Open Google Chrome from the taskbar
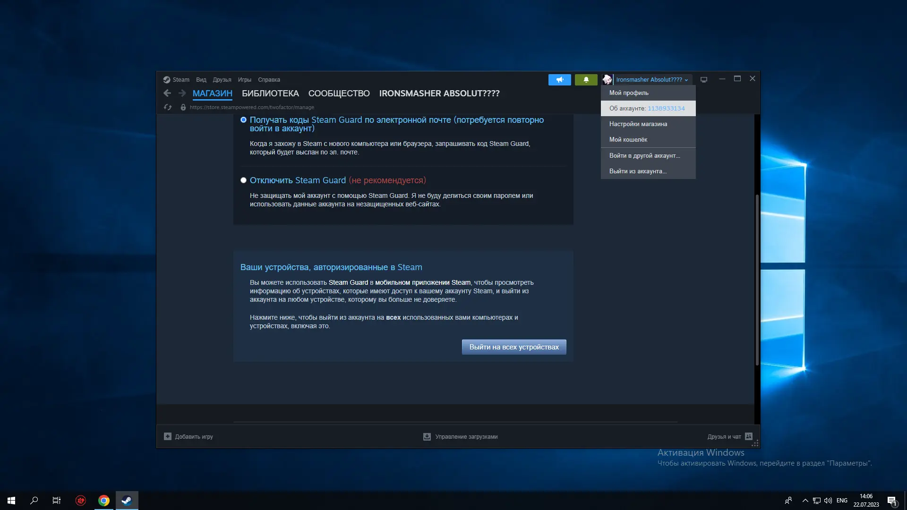The height and width of the screenshot is (510, 907). pyautogui.click(x=104, y=501)
